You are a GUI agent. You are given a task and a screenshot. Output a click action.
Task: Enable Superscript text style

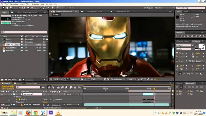pos(197,74)
